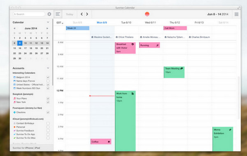Select the Sun 6/8 day header
Image resolution: width=247 pixels, height=156 pixels.
[77, 23]
